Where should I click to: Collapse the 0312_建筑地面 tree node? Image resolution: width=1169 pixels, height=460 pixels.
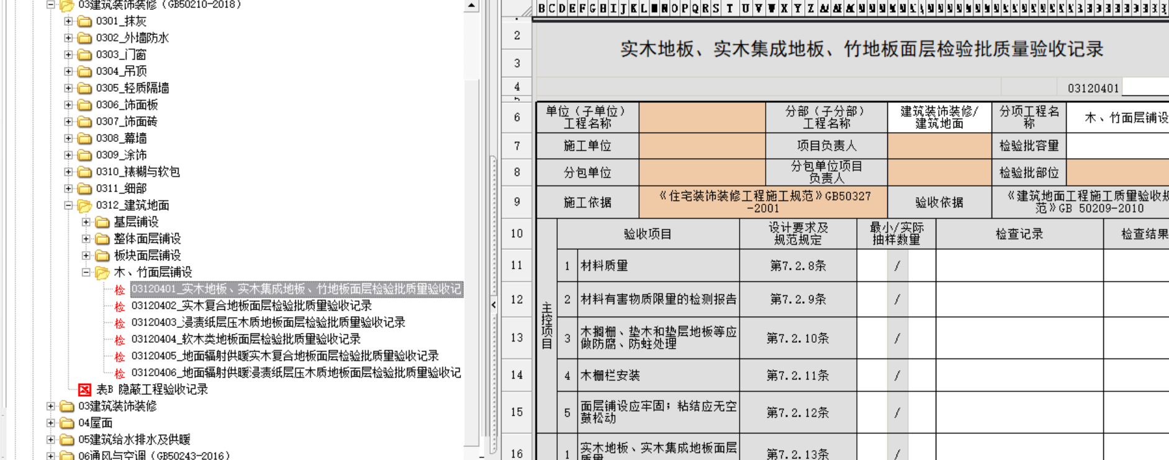(68, 205)
